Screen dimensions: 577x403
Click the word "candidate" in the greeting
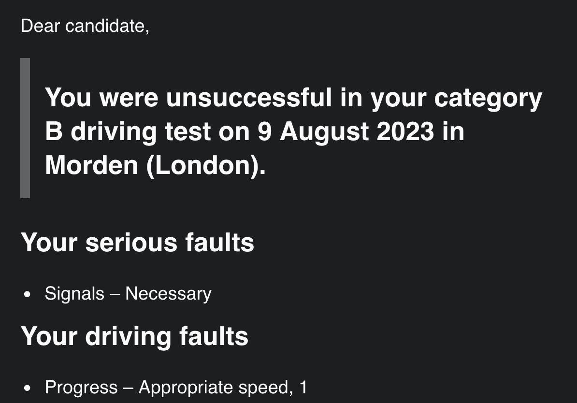[x=104, y=26]
